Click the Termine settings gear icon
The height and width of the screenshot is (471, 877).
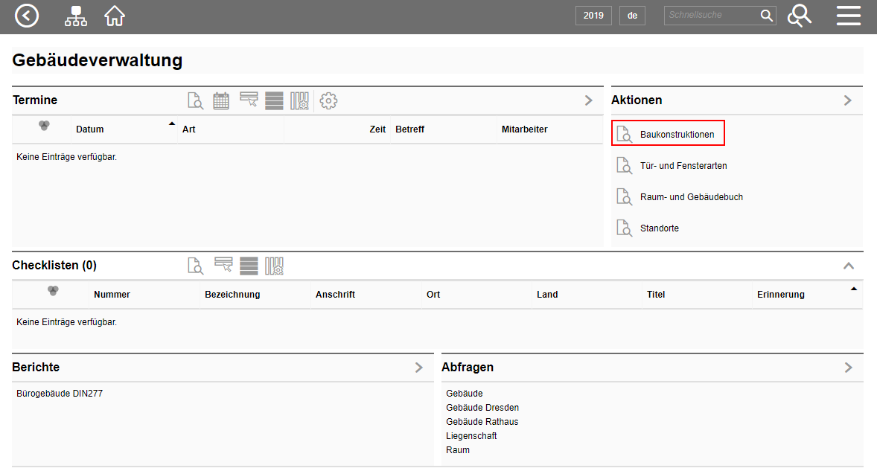point(328,101)
